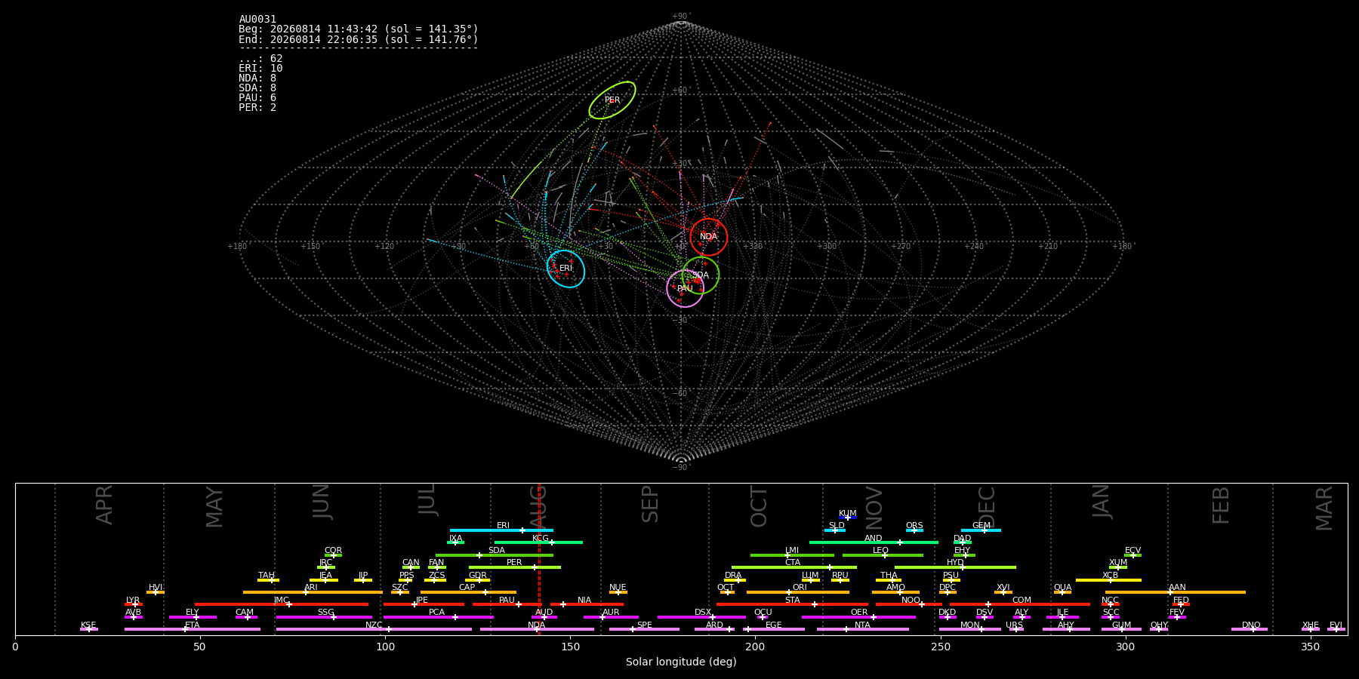Select the cyan ERI radiant circle
1359x679 pixels.
pyautogui.click(x=565, y=269)
